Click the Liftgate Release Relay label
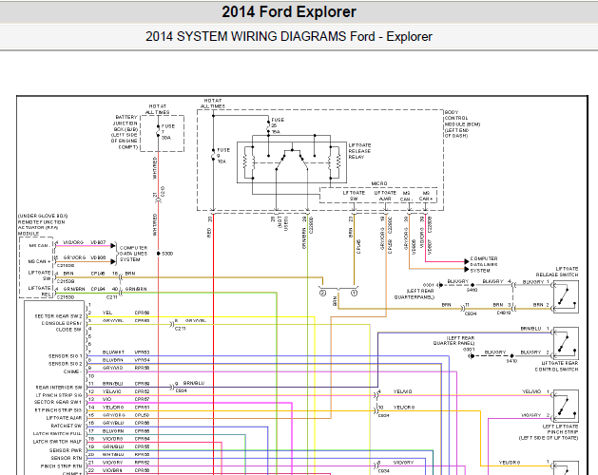Viewport: 598px width, 475px height. 359,151
